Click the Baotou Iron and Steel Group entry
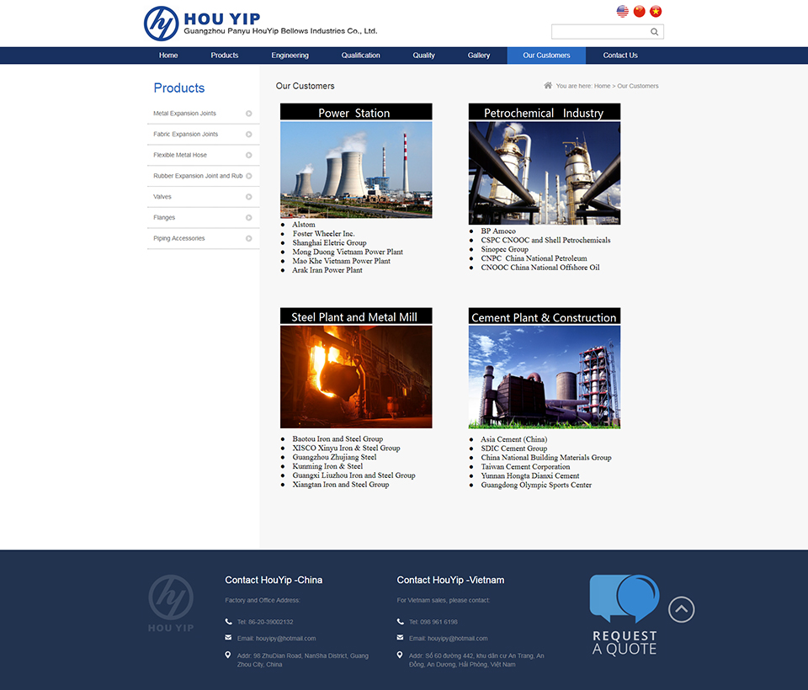The height and width of the screenshot is (690, 808). [x=338, y=439]
